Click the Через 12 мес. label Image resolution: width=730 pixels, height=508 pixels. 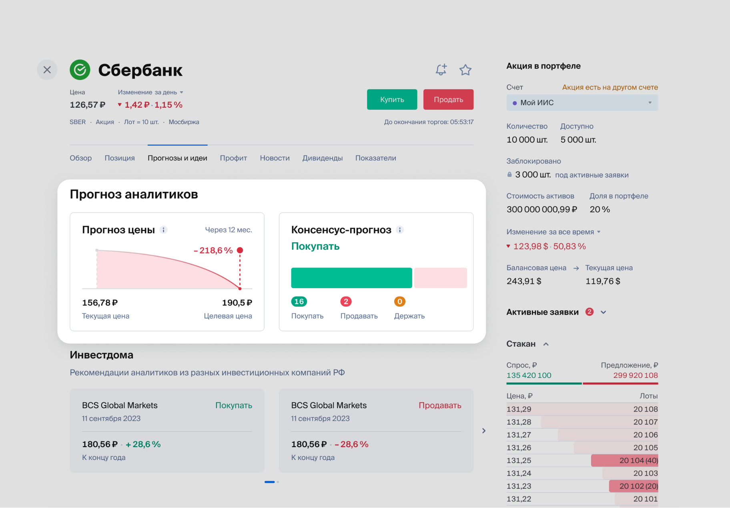tap(229, 230)
